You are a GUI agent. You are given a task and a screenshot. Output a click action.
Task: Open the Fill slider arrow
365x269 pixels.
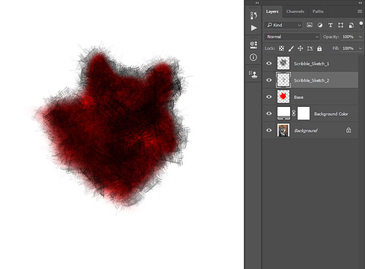coord(360,48)
